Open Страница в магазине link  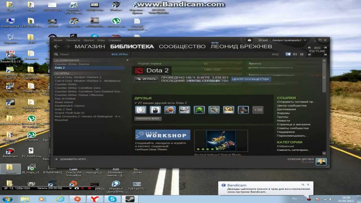click(x=294, y=124)
